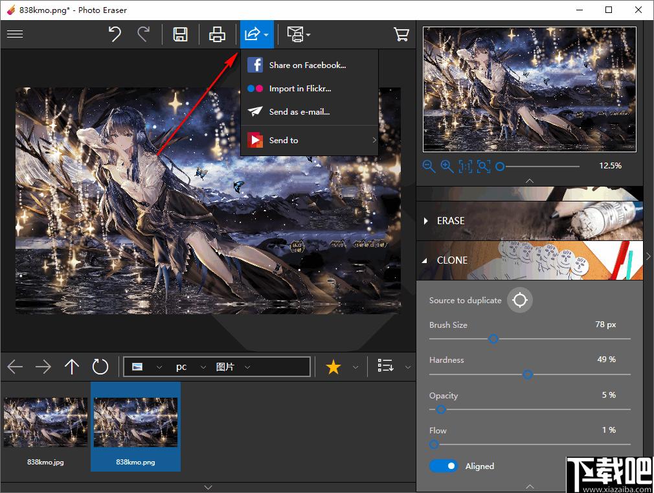Open the print order dropdown arrow
This screenshot has height=493, width=654.
coord(308,34)
